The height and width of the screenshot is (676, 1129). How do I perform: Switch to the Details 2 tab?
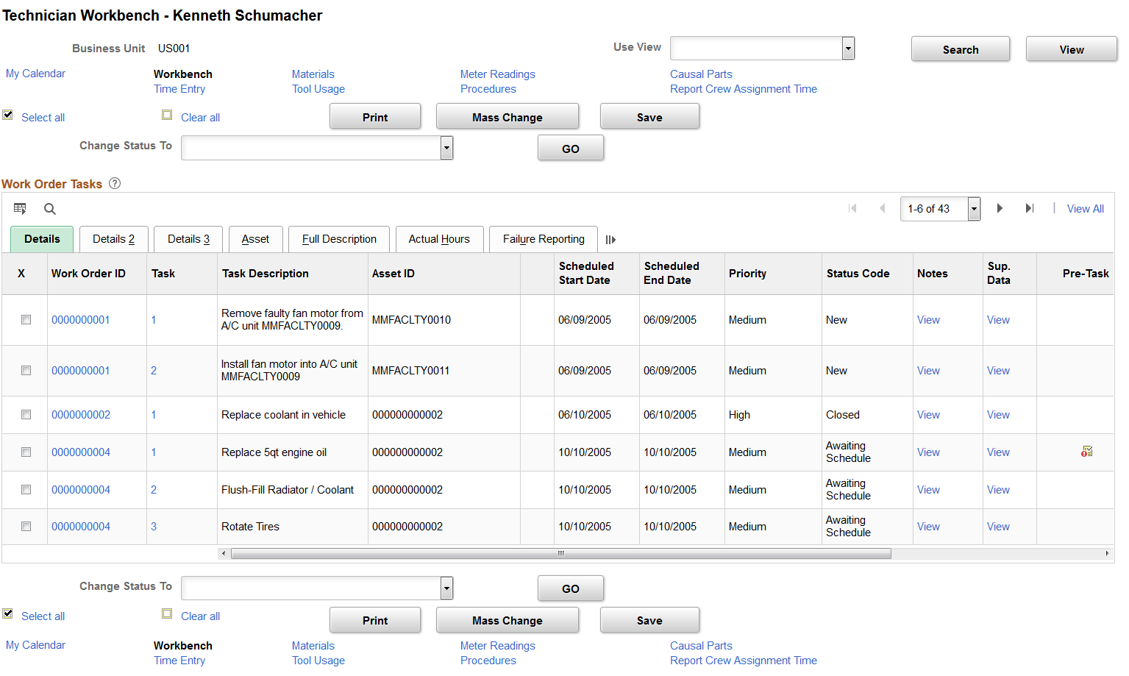coord(114,239)
